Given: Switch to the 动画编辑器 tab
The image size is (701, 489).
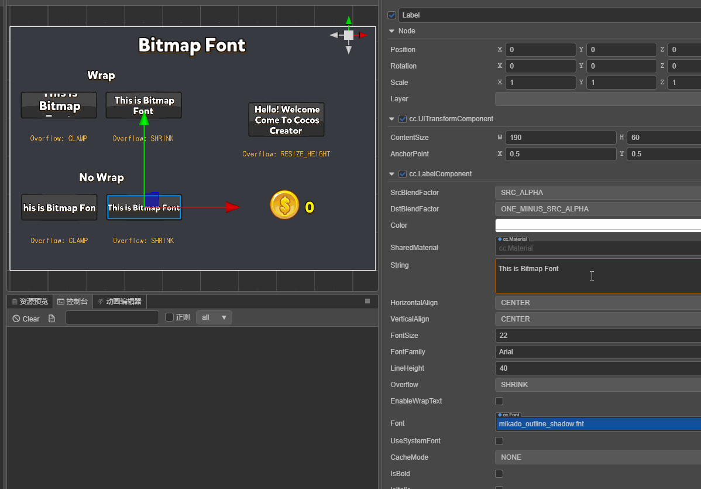Looking at the screenshot, I should pyautogui.click(x=120, y=302).
